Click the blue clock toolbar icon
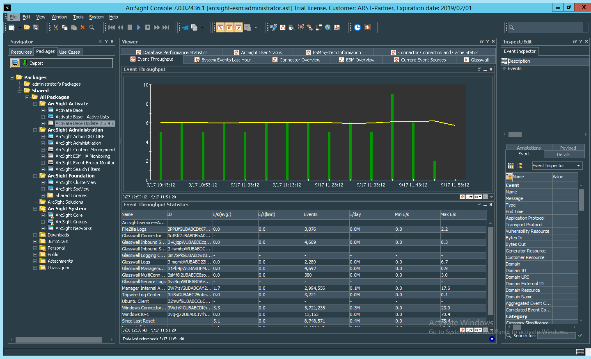 [x=357, y=27]
